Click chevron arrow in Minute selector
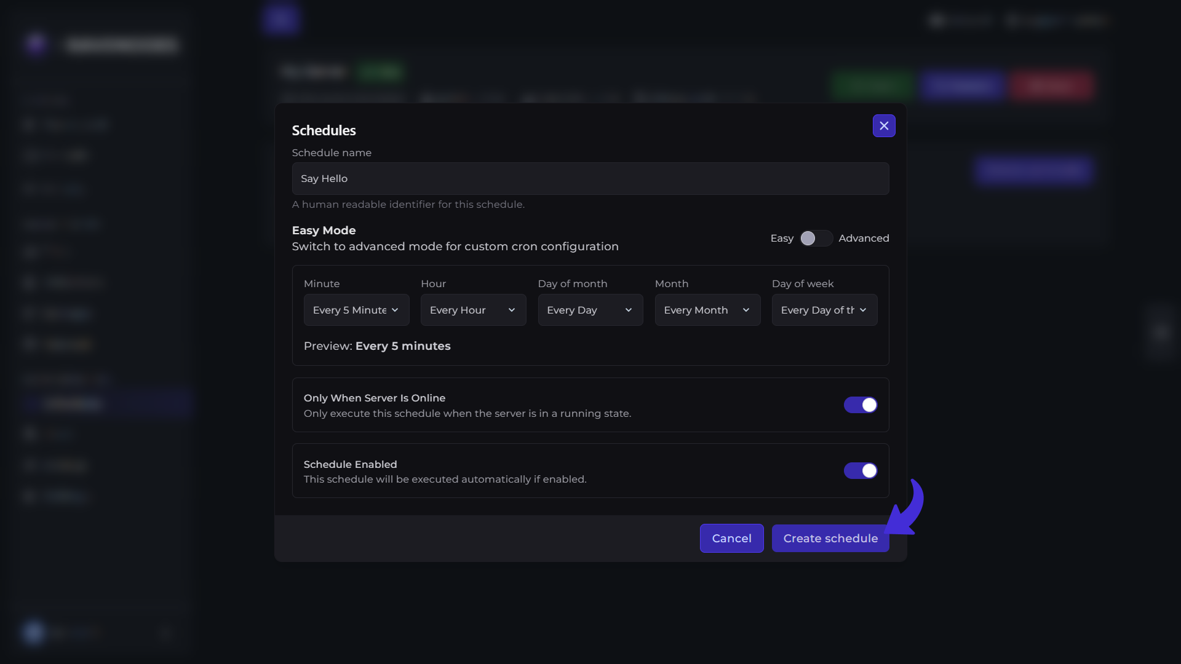1181x664 pixels. point(395,310)
